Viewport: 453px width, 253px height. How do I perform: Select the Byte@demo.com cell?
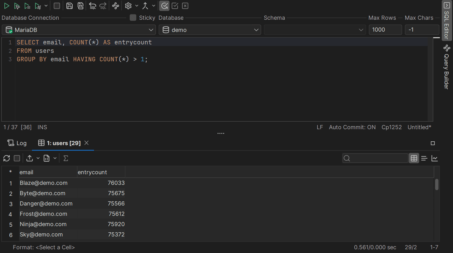48,193
